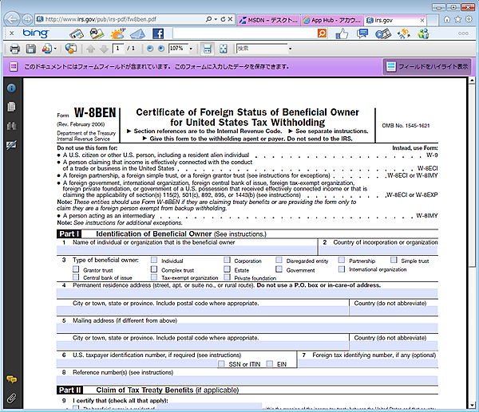Open browser Tools gear icon
Image resolution: width=479 pixels, height=412 pixels.
[469, 19]
